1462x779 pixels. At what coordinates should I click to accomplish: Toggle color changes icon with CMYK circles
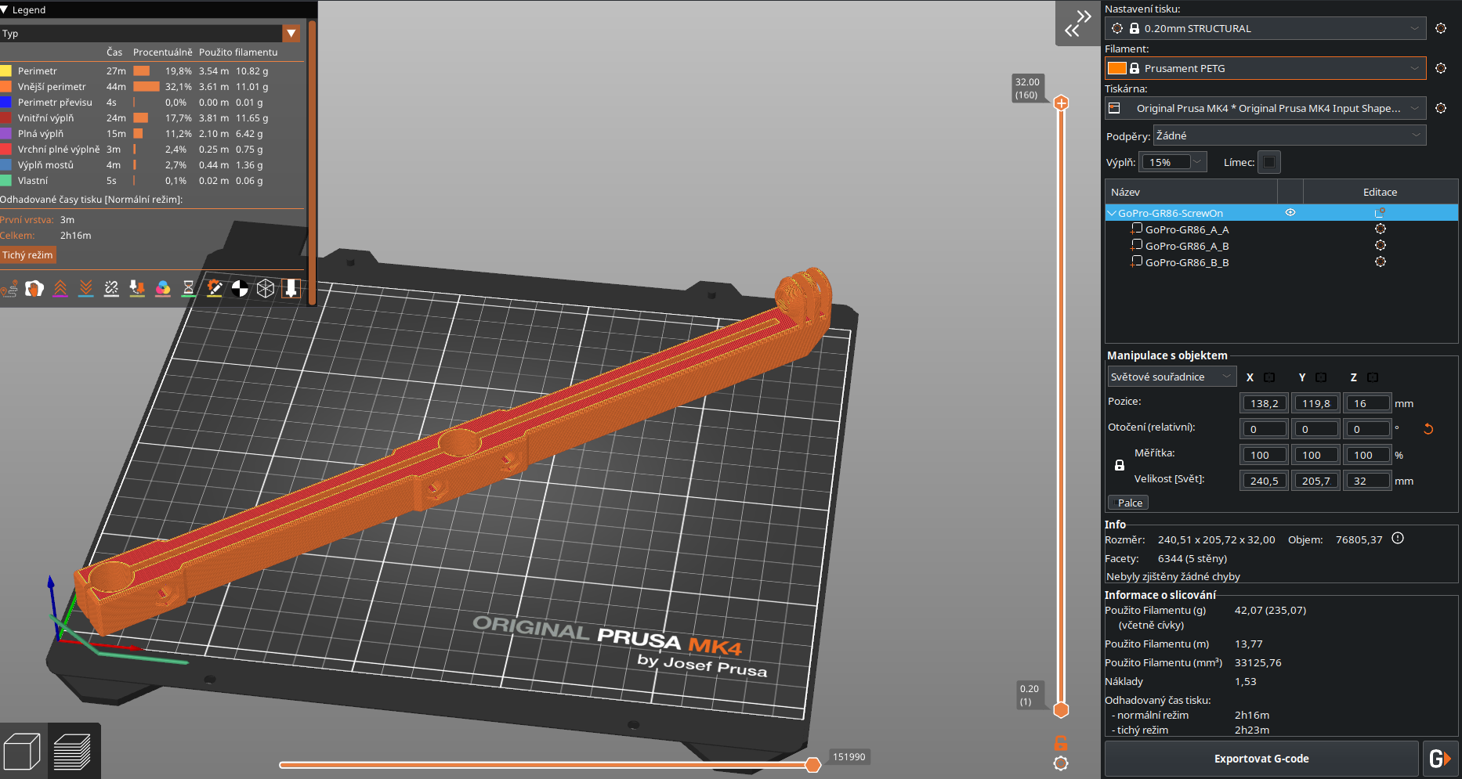[x=163, y=289]
